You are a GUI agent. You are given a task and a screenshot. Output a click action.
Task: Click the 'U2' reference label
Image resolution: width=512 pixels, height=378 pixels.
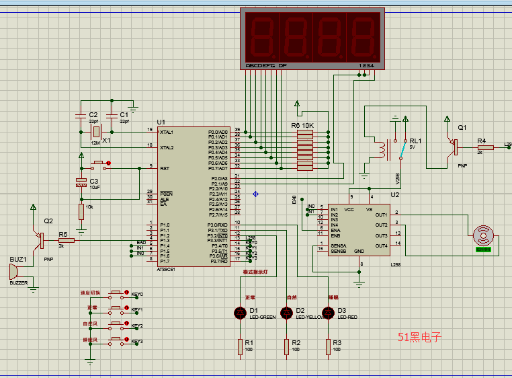395,195
